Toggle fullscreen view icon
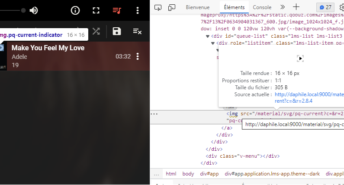 [96, 10]
